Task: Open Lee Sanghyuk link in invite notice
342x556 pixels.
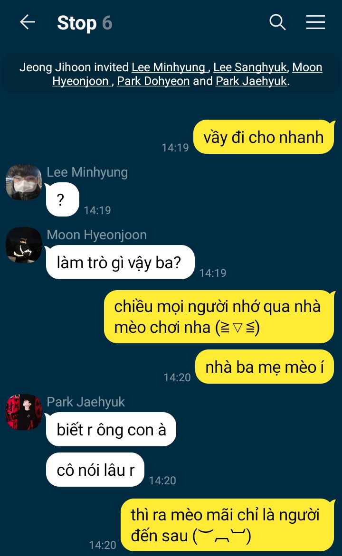Action: [x=250, y=67]
